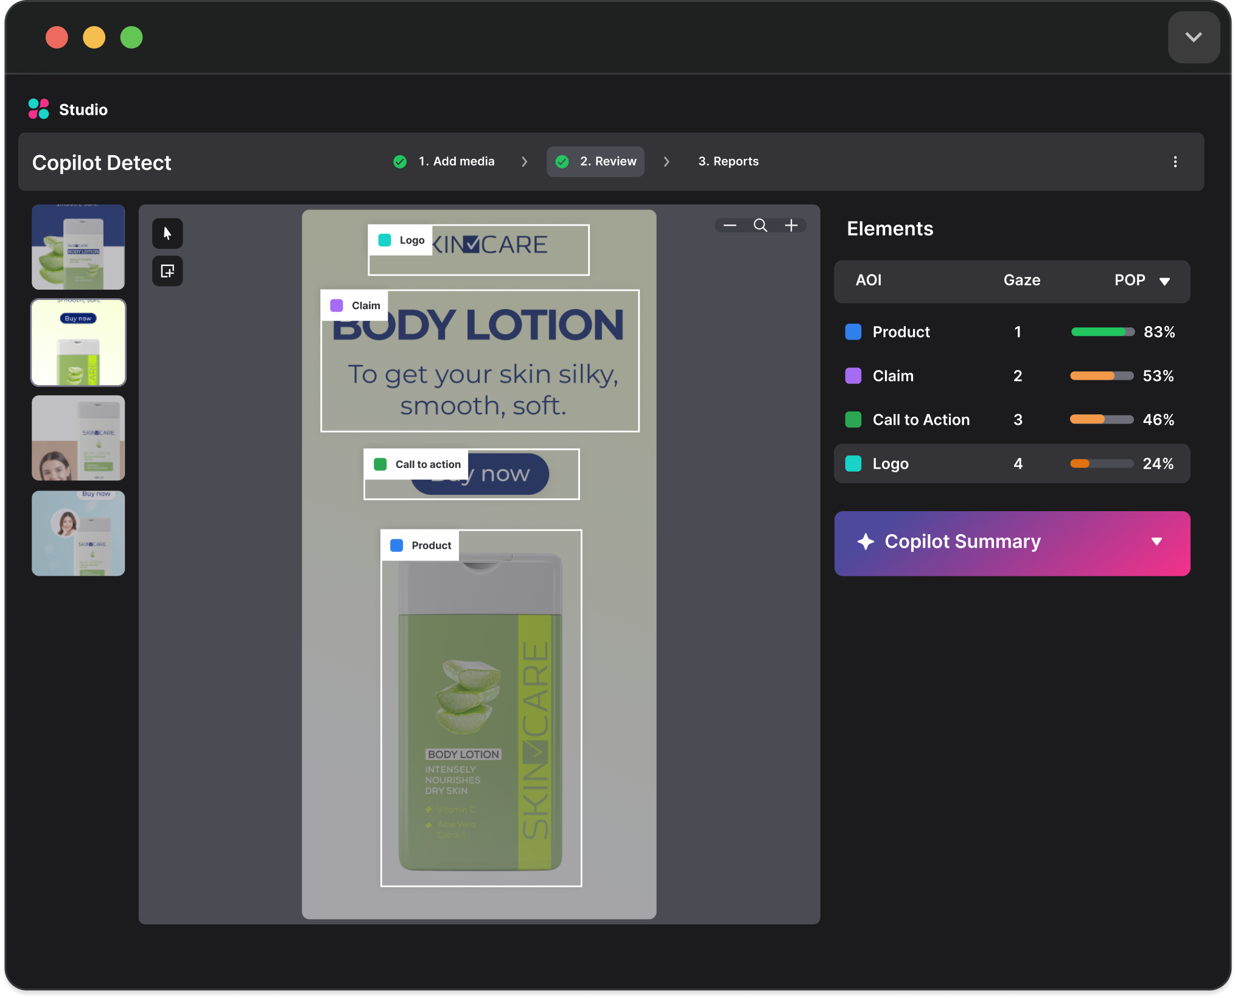Select the Review step button
The image size is (1235, 998).
pyautogui.click(x=595, y=161)
